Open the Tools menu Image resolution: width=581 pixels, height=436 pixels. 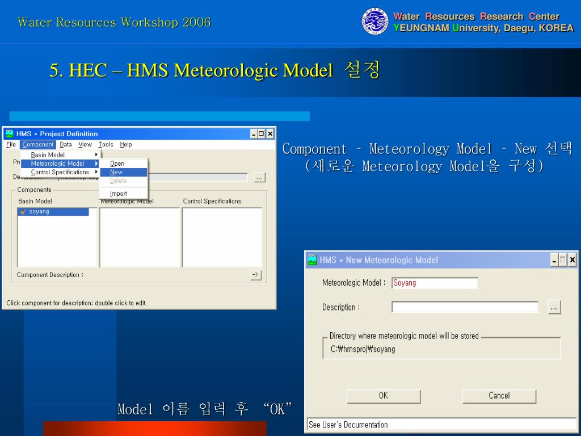pyautogui.click(x=106, y=145)
